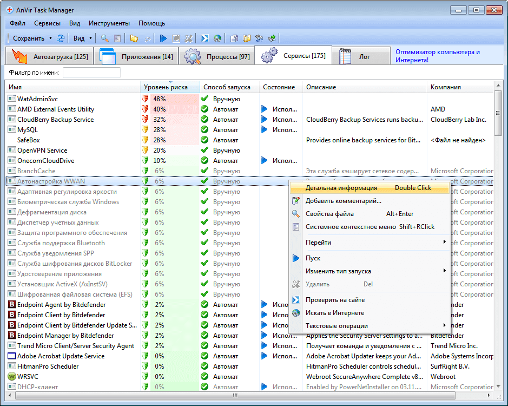Click the Фильтр по имени input field
The image size is (508, 406).
coord(91,73)
